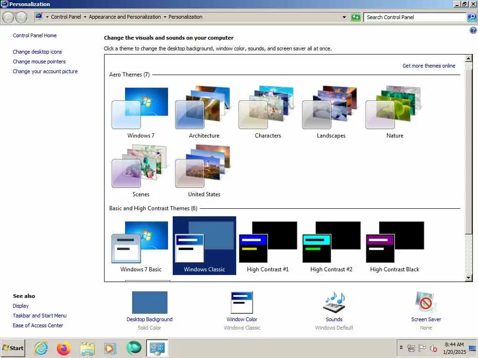
Task: Launch Internet Explorer from taskbar
Action: [x=41, y=348]
